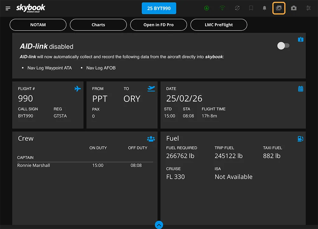Click the camera icon
The image size is (318, 229).
(294, 8)
